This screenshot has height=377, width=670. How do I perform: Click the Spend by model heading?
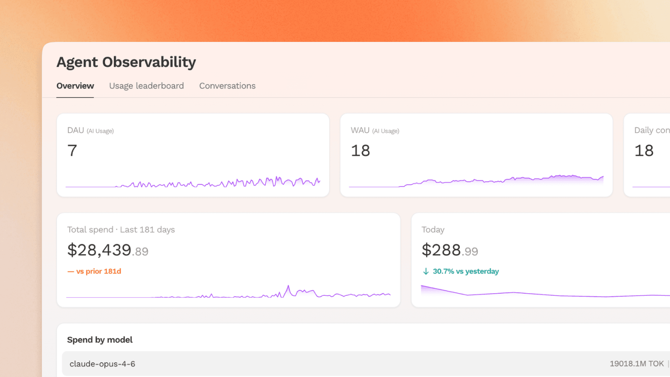point(100,340)
